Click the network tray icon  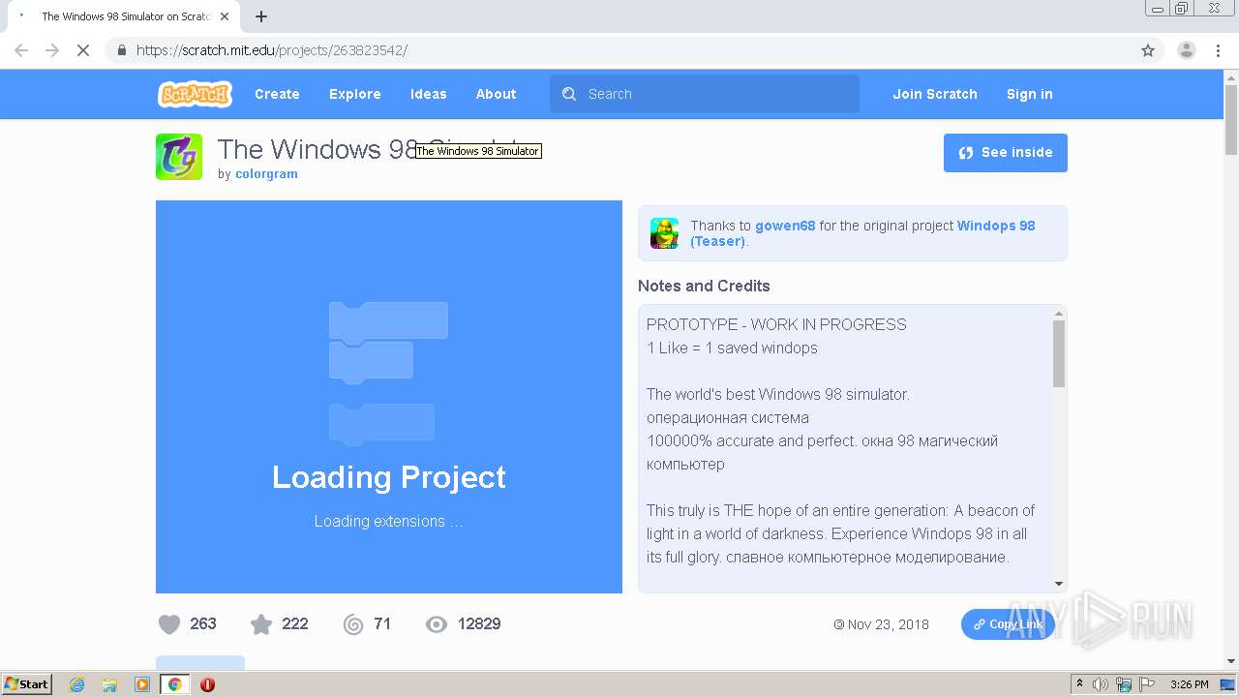pyautogui.click(x=1124, y=684)
